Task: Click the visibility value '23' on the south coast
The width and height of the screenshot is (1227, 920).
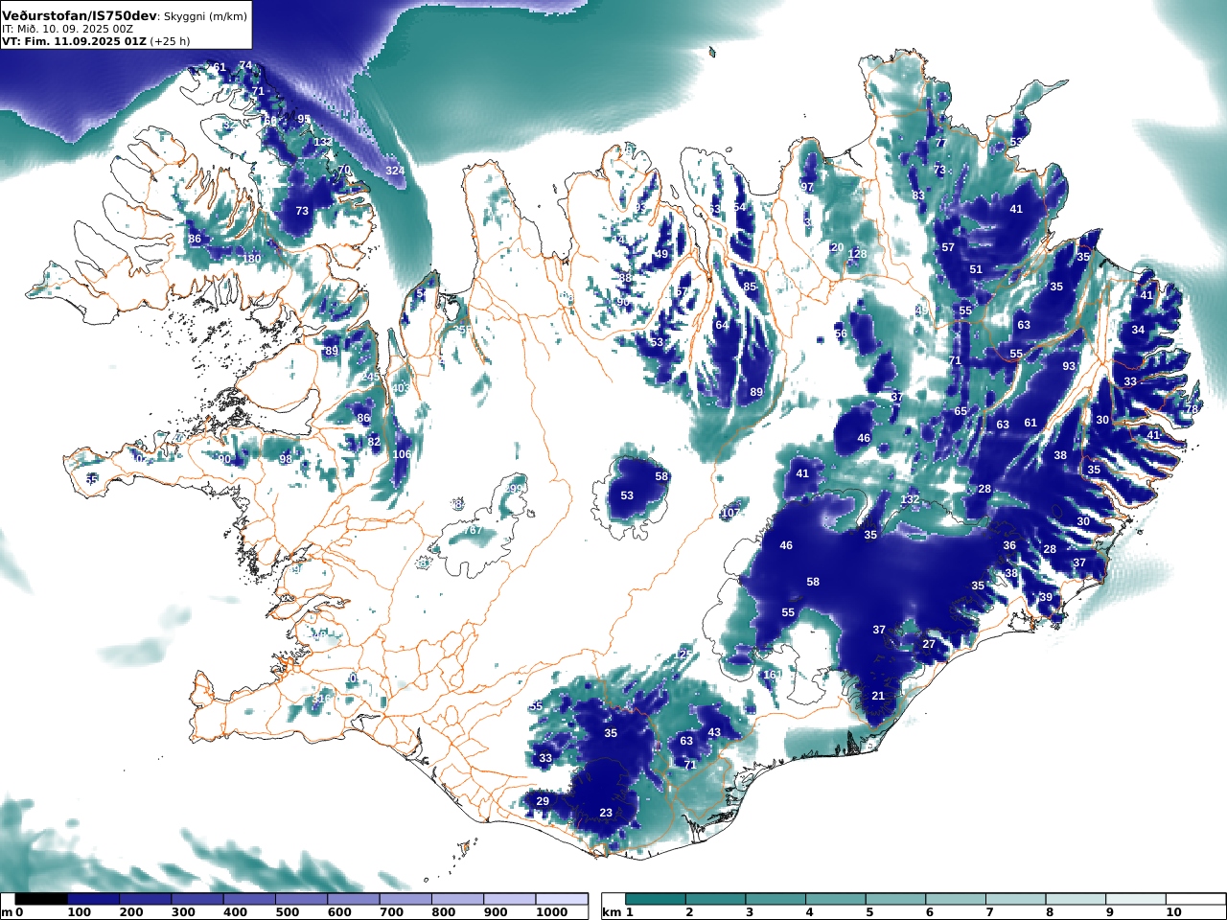Action: [606, 813]
